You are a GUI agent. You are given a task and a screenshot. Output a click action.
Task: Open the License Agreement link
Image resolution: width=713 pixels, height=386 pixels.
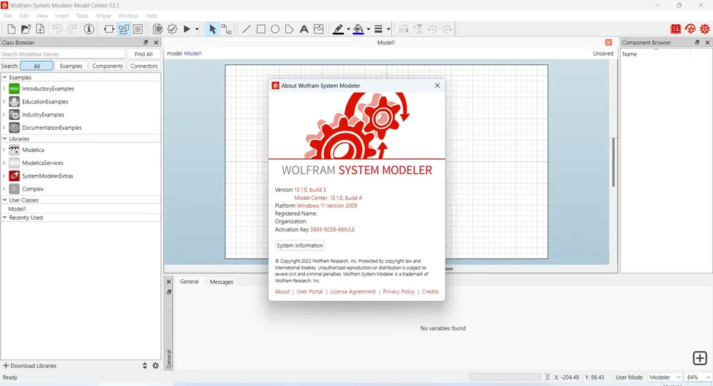click(x=353, y=292)
